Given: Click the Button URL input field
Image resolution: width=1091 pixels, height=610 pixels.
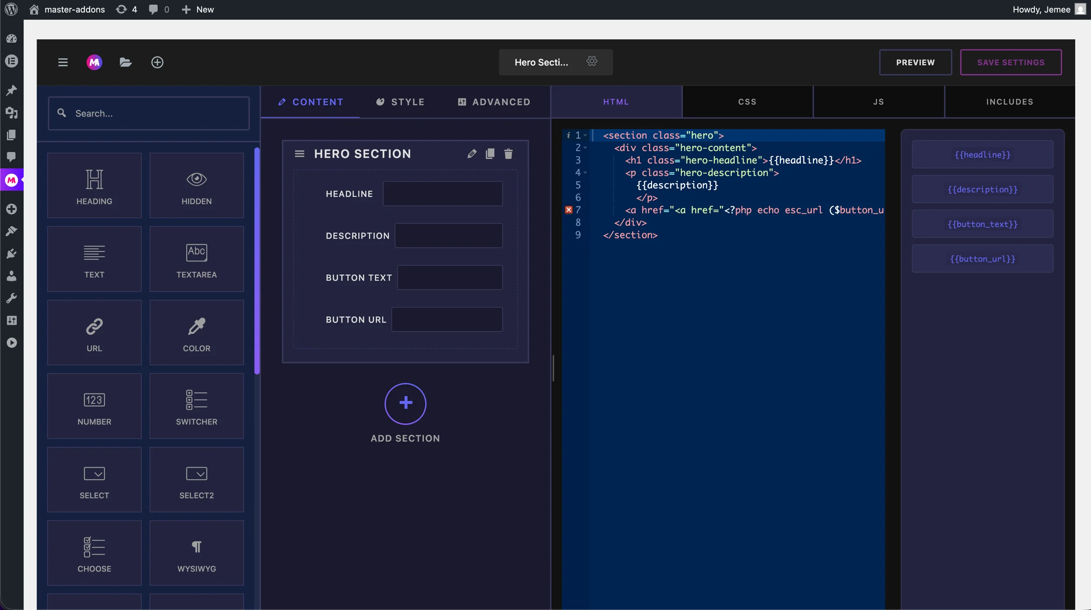Looking at the screenshot, I should pyautogui.click(x=447, y=319).
